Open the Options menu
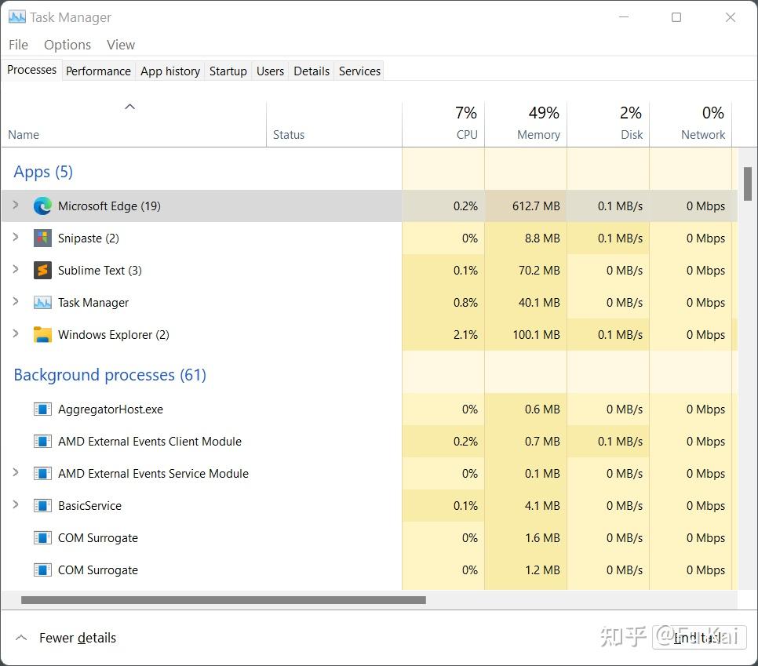The height and width of the screenshot is (666, 758). tap(67, 45)
